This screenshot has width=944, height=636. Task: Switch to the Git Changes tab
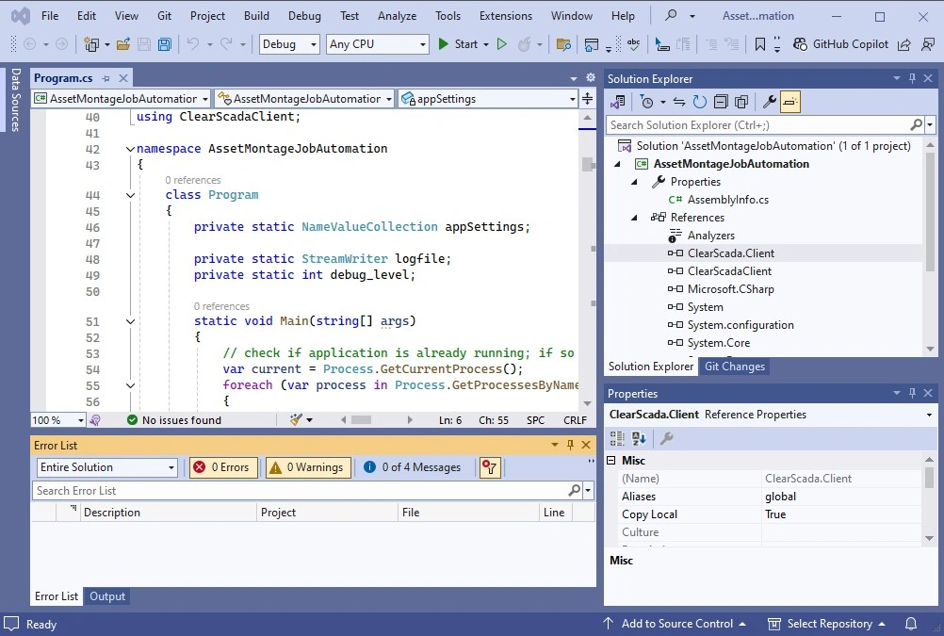pos(735,367)
